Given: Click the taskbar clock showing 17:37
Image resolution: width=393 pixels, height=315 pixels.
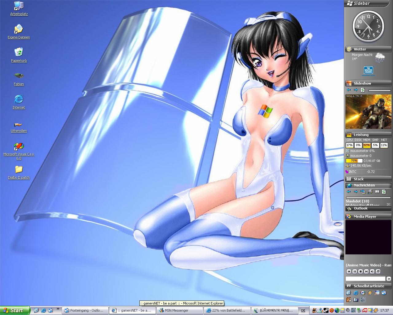Looking at the screenshot, I should click(x=384, y=311).
